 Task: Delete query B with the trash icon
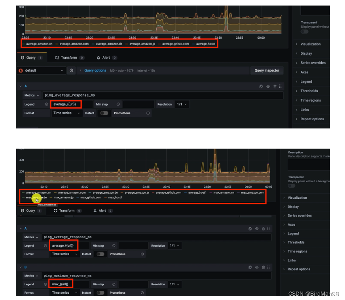(x=263, y=267)
